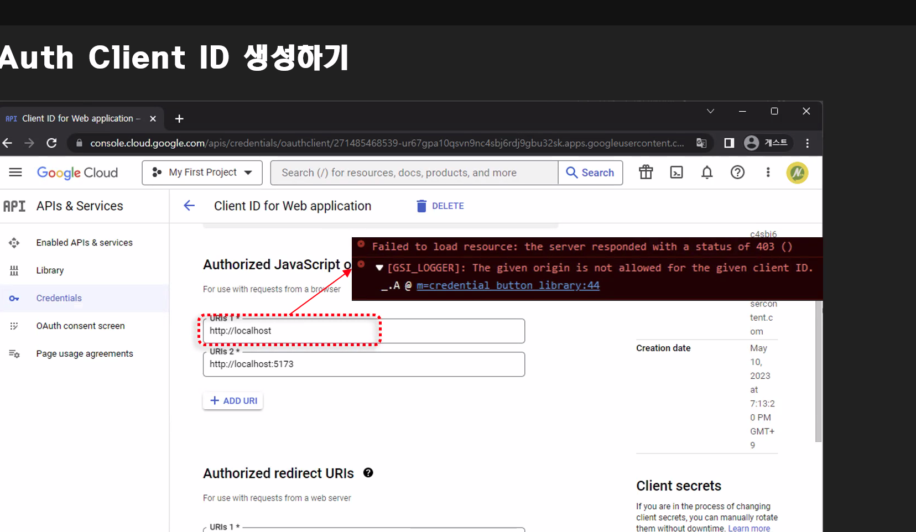This screenshot has height=532, width=916.
Task: Open the help question mark menu
Action: (x=737, y=173)
